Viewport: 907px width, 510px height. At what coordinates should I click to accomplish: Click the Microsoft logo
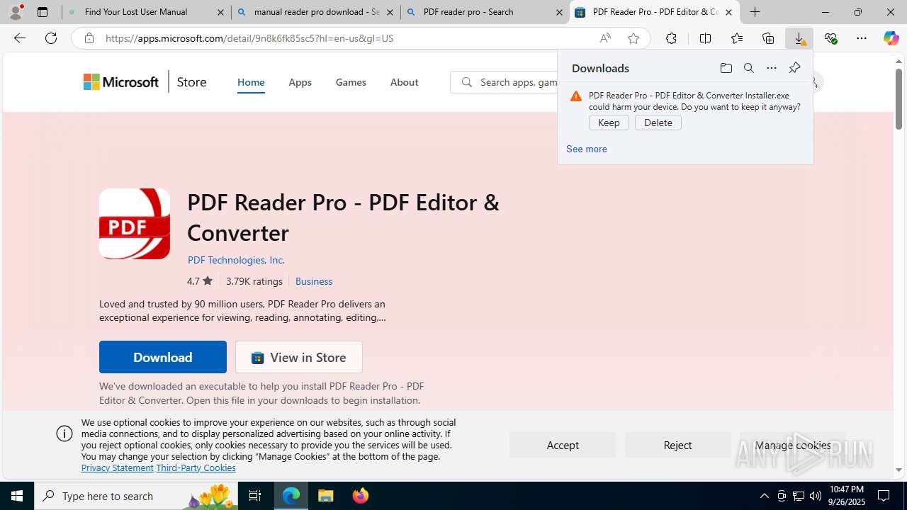click(121, 82)
